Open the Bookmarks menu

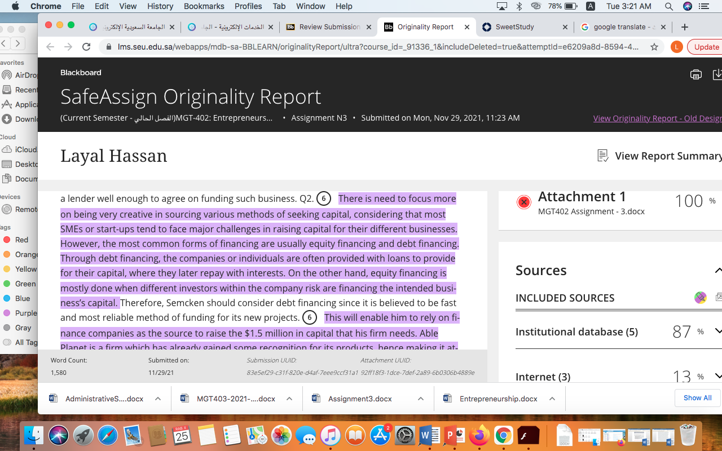point(204,6)
